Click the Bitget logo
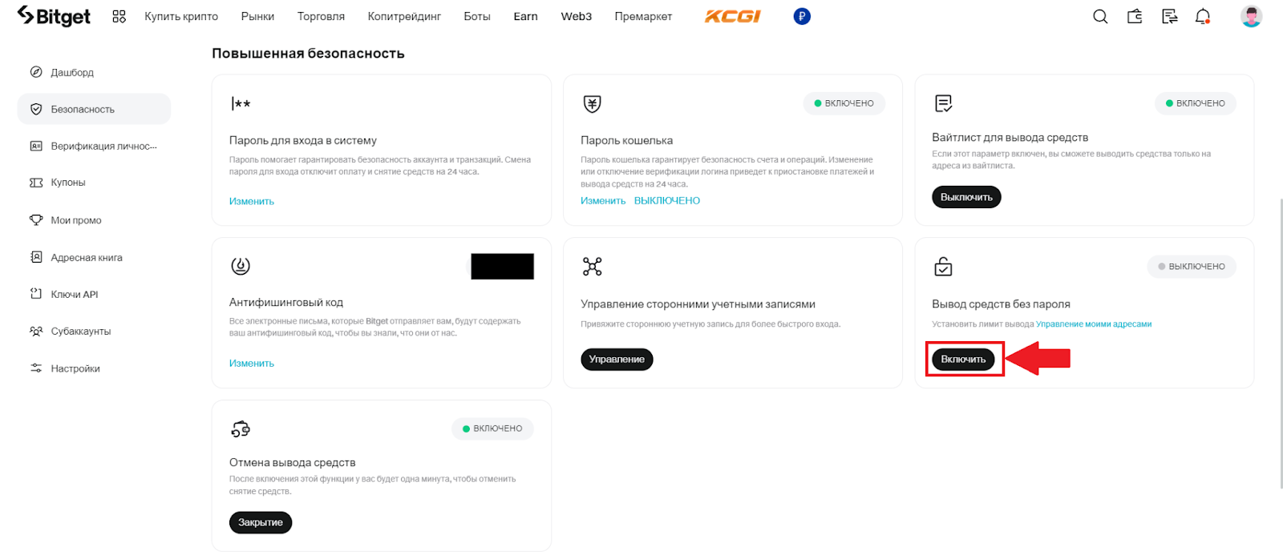This screenshot has width=1283, height=555. point(54,16)
